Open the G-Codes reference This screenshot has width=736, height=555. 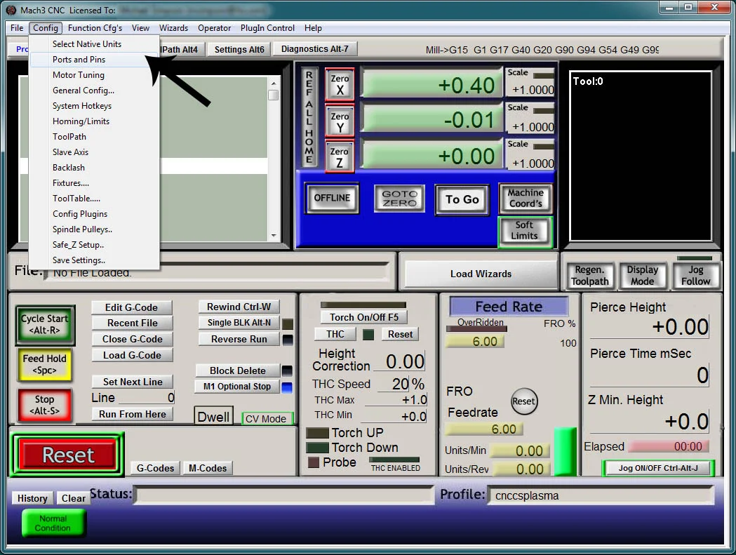coord(155,468)
